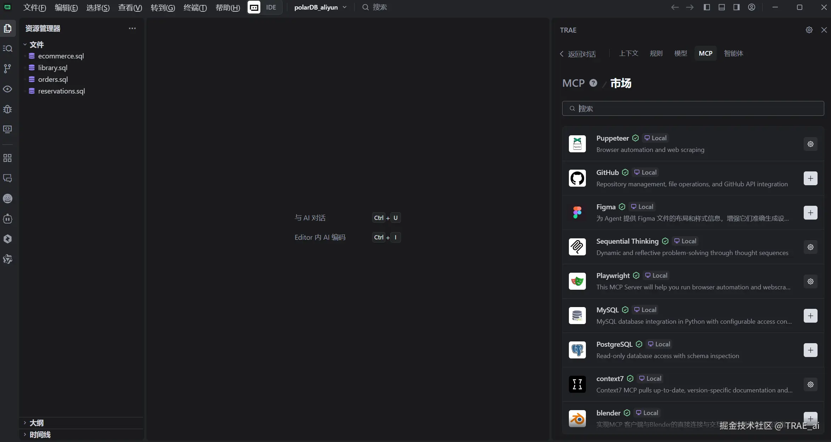Toggle the primary sidebar layout icon

(707, 7)
